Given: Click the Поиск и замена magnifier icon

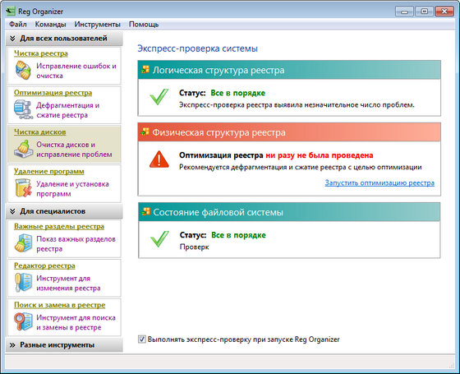Looking at the screenshot, I should 23,321.
